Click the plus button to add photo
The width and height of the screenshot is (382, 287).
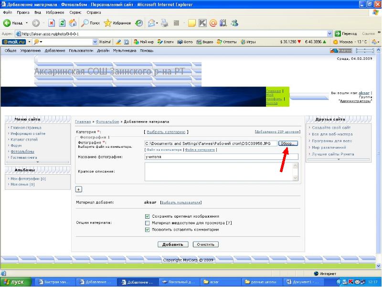coord(79,190)
